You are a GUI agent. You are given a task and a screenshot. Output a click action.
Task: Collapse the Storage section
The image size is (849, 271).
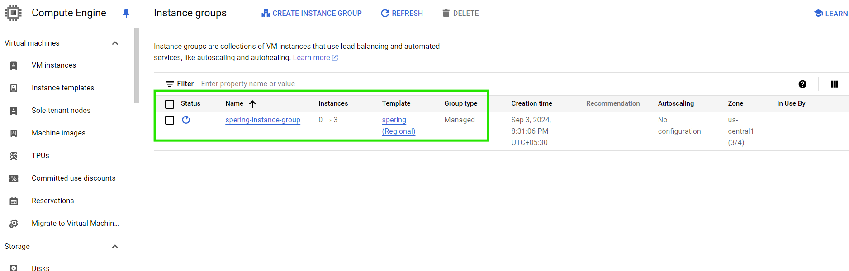click(115, 247)
